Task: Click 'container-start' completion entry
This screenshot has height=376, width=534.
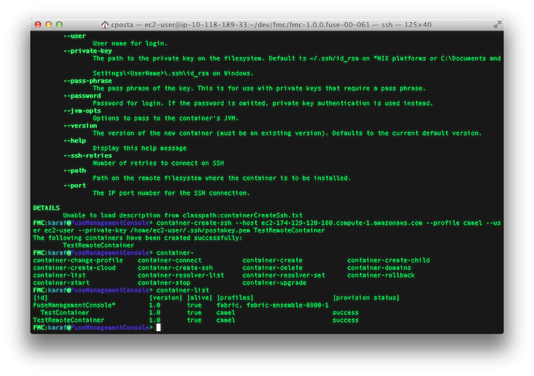Action: pyautogui.click(x=61, y=283)
